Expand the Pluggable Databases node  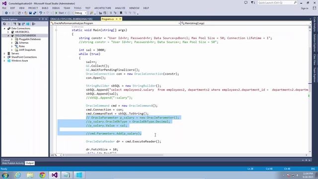(x=12, y=39)
